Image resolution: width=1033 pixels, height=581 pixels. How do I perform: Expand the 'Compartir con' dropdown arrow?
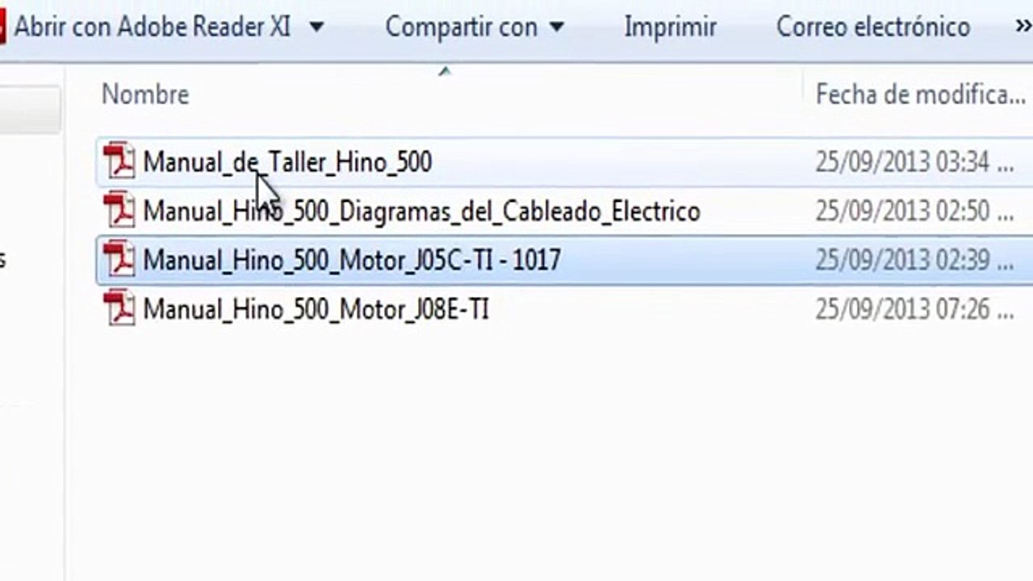click(x=557, y=27)
